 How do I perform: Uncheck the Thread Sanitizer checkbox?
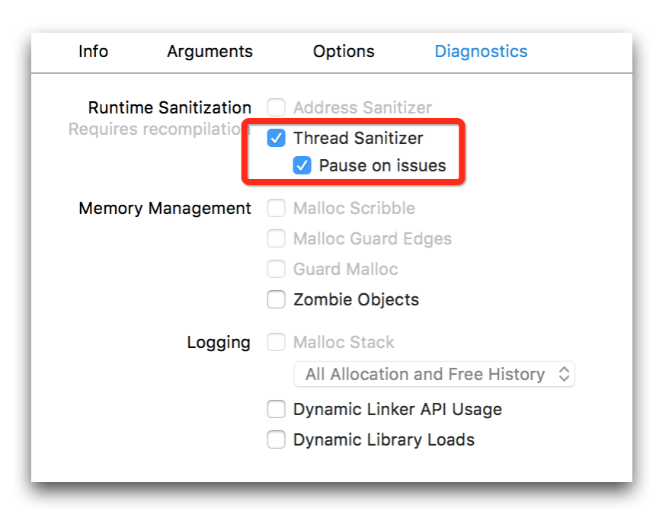(x=276, y=139)
